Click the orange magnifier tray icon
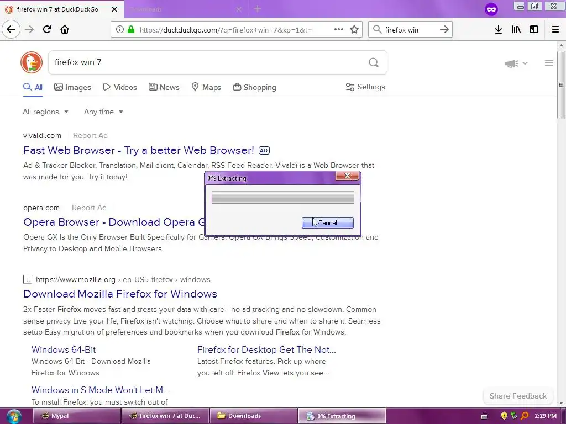This screenshot has height=424, width=566. click(x=525, y=416)
